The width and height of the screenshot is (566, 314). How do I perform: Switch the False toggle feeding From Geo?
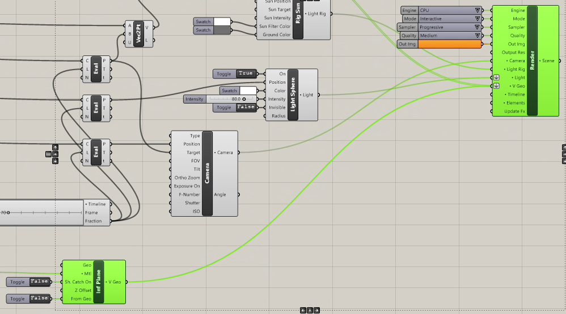[39, 299]
